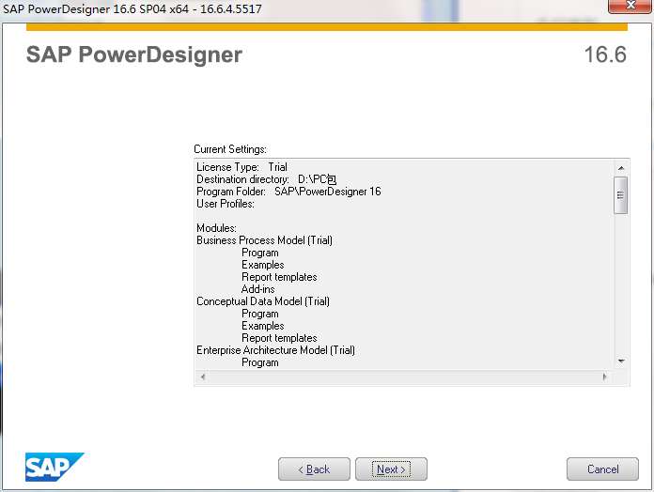Click the 16.6 version number

[605, 54]
